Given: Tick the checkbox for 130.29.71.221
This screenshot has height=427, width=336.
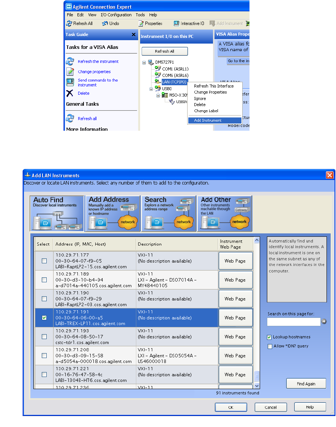Looking at the screenshot, I should pos(44,374).
